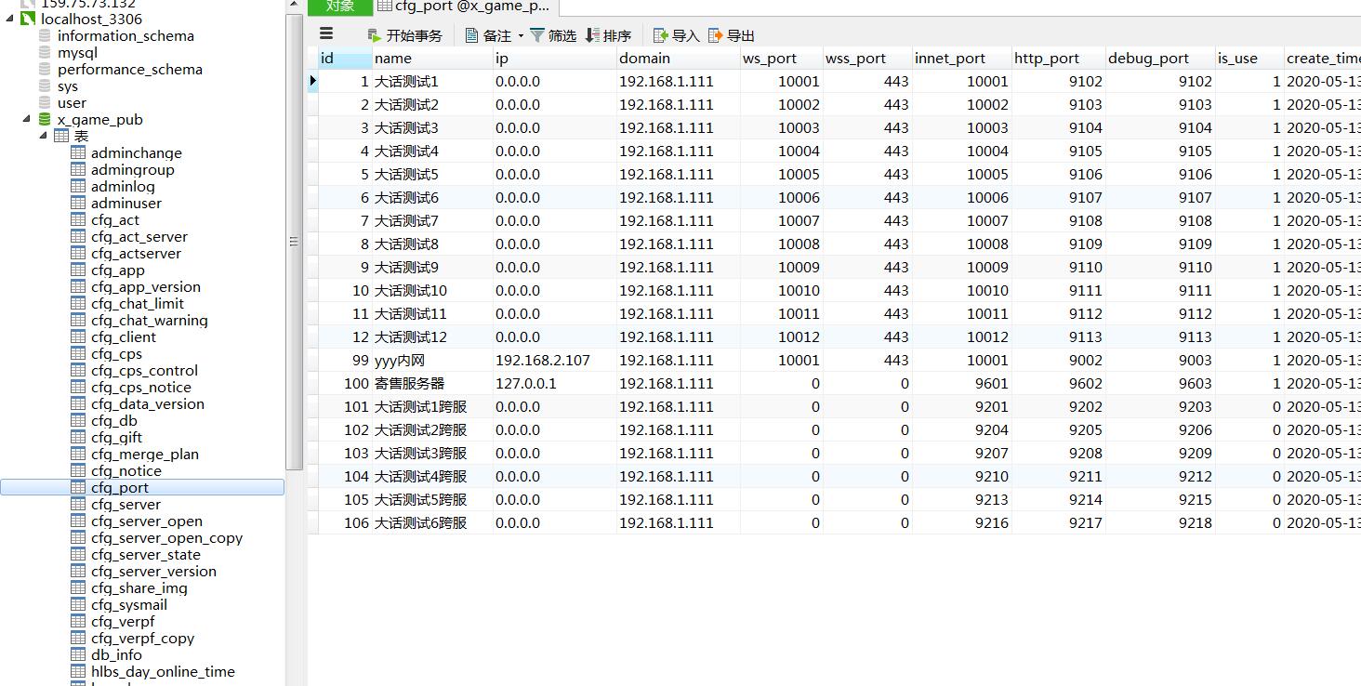Click the information_schema database icon

[x=46, y=36]
